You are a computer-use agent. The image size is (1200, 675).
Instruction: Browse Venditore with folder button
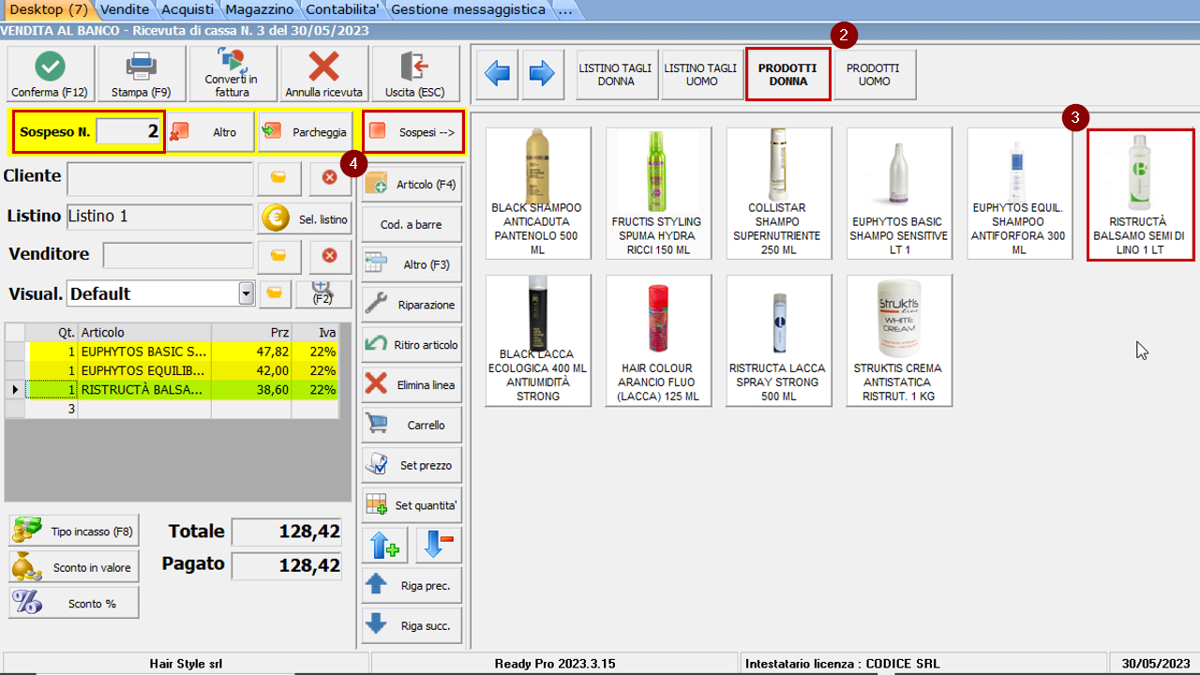pos(279,255)
